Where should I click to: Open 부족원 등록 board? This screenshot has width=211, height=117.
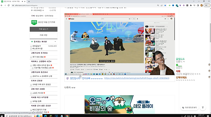tap(37, 101)
